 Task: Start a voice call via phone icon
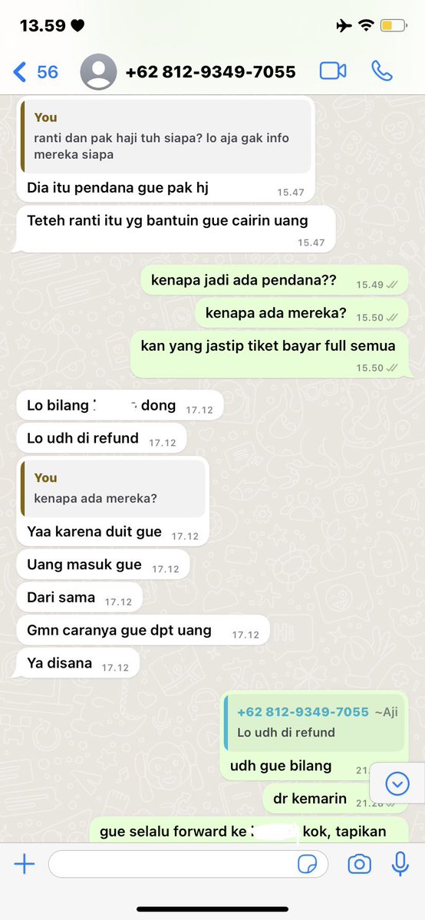pos(381,71)
